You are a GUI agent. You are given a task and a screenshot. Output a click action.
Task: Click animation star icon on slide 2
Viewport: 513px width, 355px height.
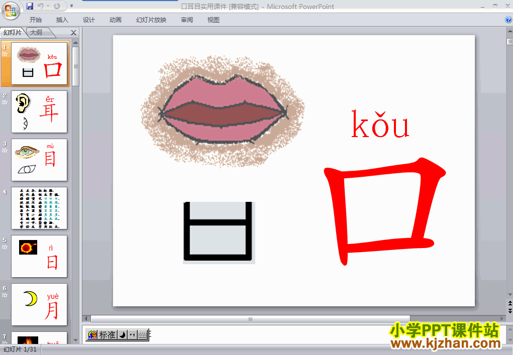(5, 102)
